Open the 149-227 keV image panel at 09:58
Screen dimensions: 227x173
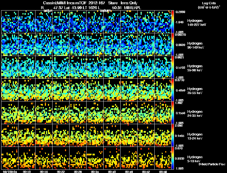tap(163, 22)
